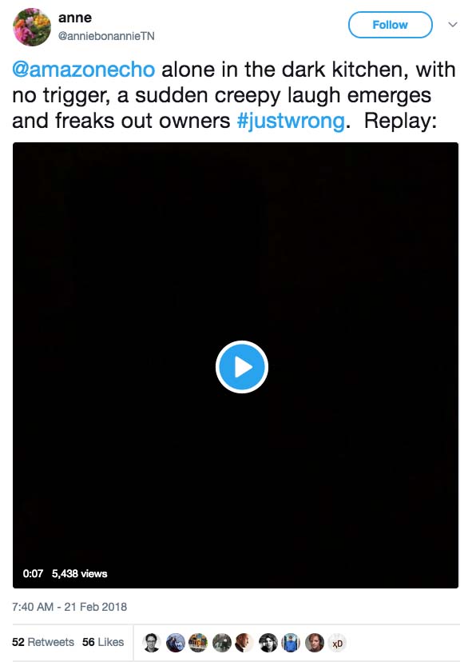The image size is (476, 662).
Task: Expand the tweet options chevron
Action: coord(452,25)
